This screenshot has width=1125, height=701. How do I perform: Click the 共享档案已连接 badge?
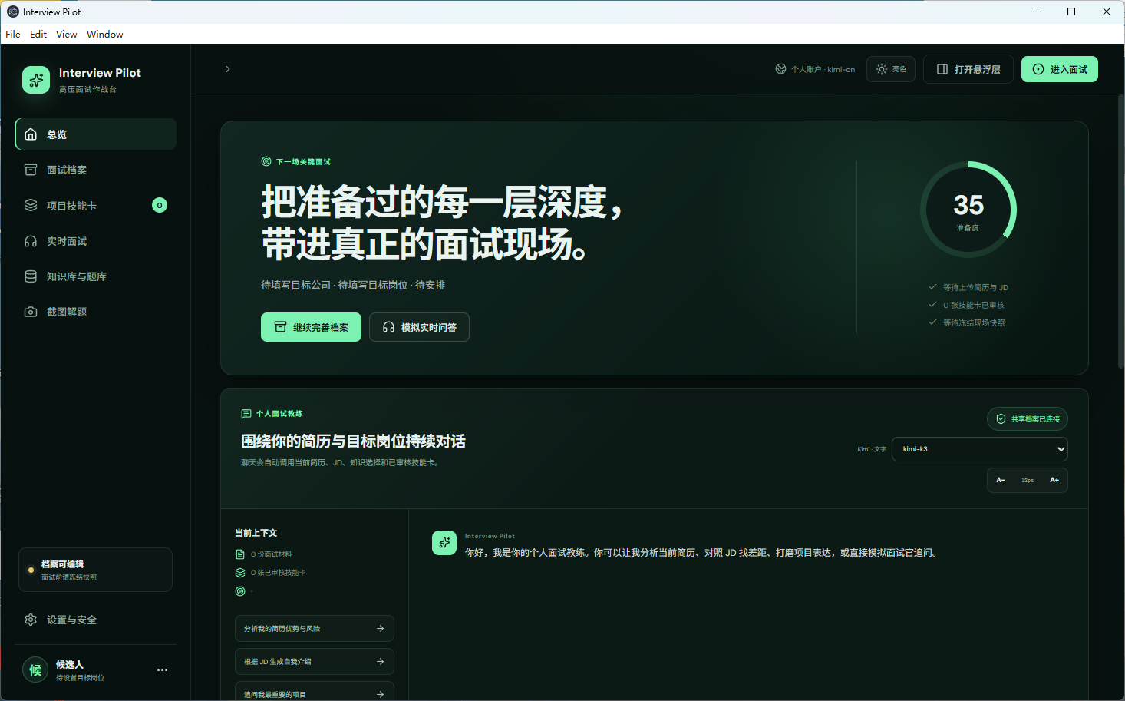coord(1028,419)
